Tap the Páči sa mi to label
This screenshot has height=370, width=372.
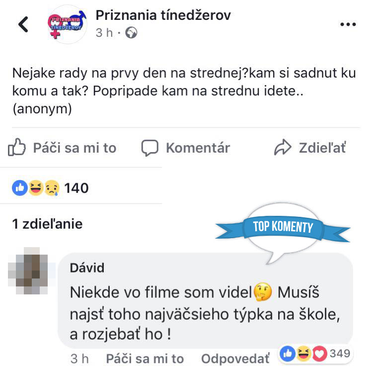click(74, 148)
